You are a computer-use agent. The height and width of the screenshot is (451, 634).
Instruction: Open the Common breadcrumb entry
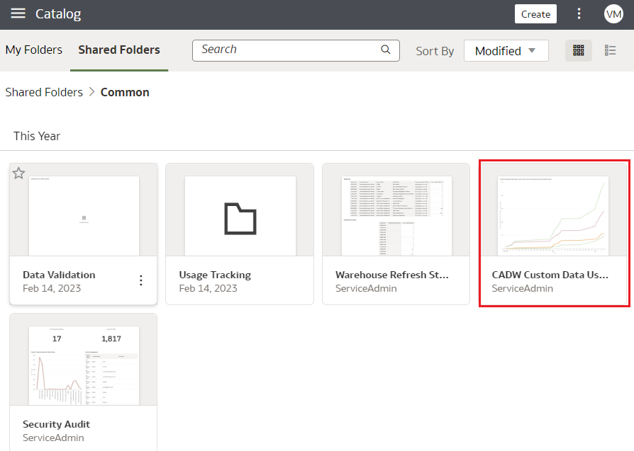[125, 92]
